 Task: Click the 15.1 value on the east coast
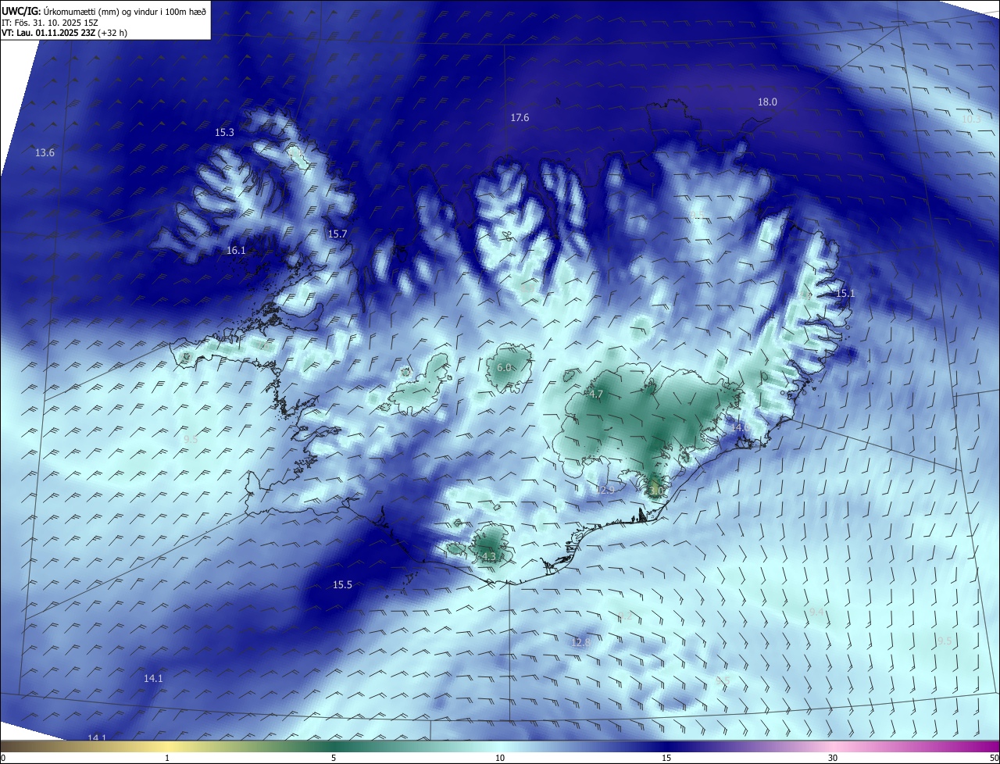click(x=845, y=293)
